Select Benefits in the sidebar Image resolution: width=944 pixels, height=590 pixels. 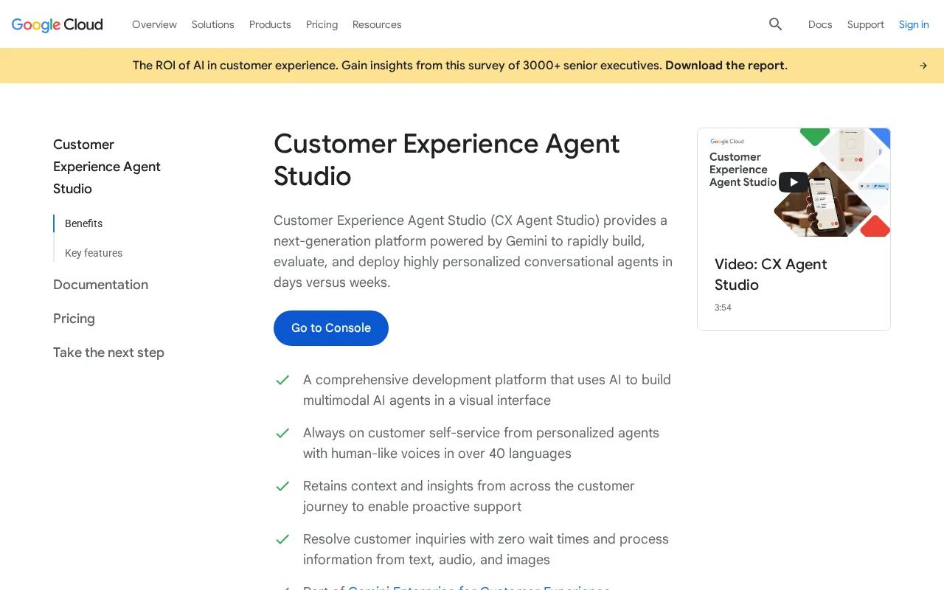(x=83, y=223)
